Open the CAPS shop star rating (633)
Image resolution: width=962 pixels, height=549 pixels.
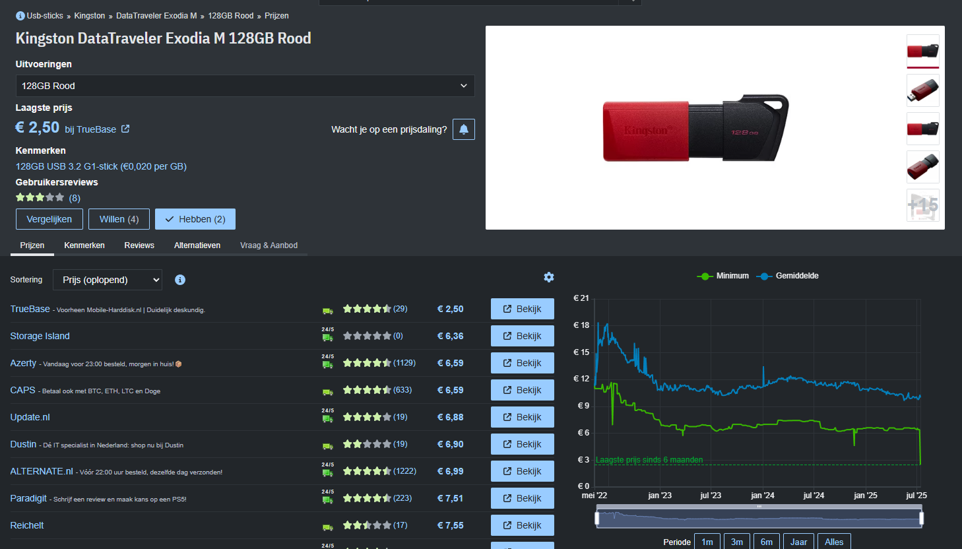[x=377, y=390]
